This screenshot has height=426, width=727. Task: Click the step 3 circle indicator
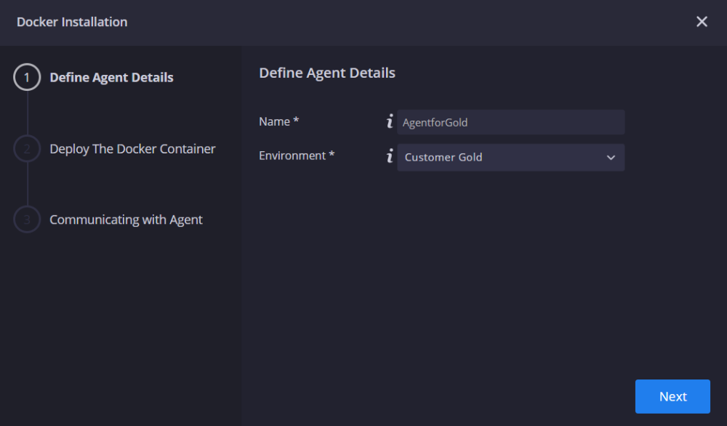(27, 220)
